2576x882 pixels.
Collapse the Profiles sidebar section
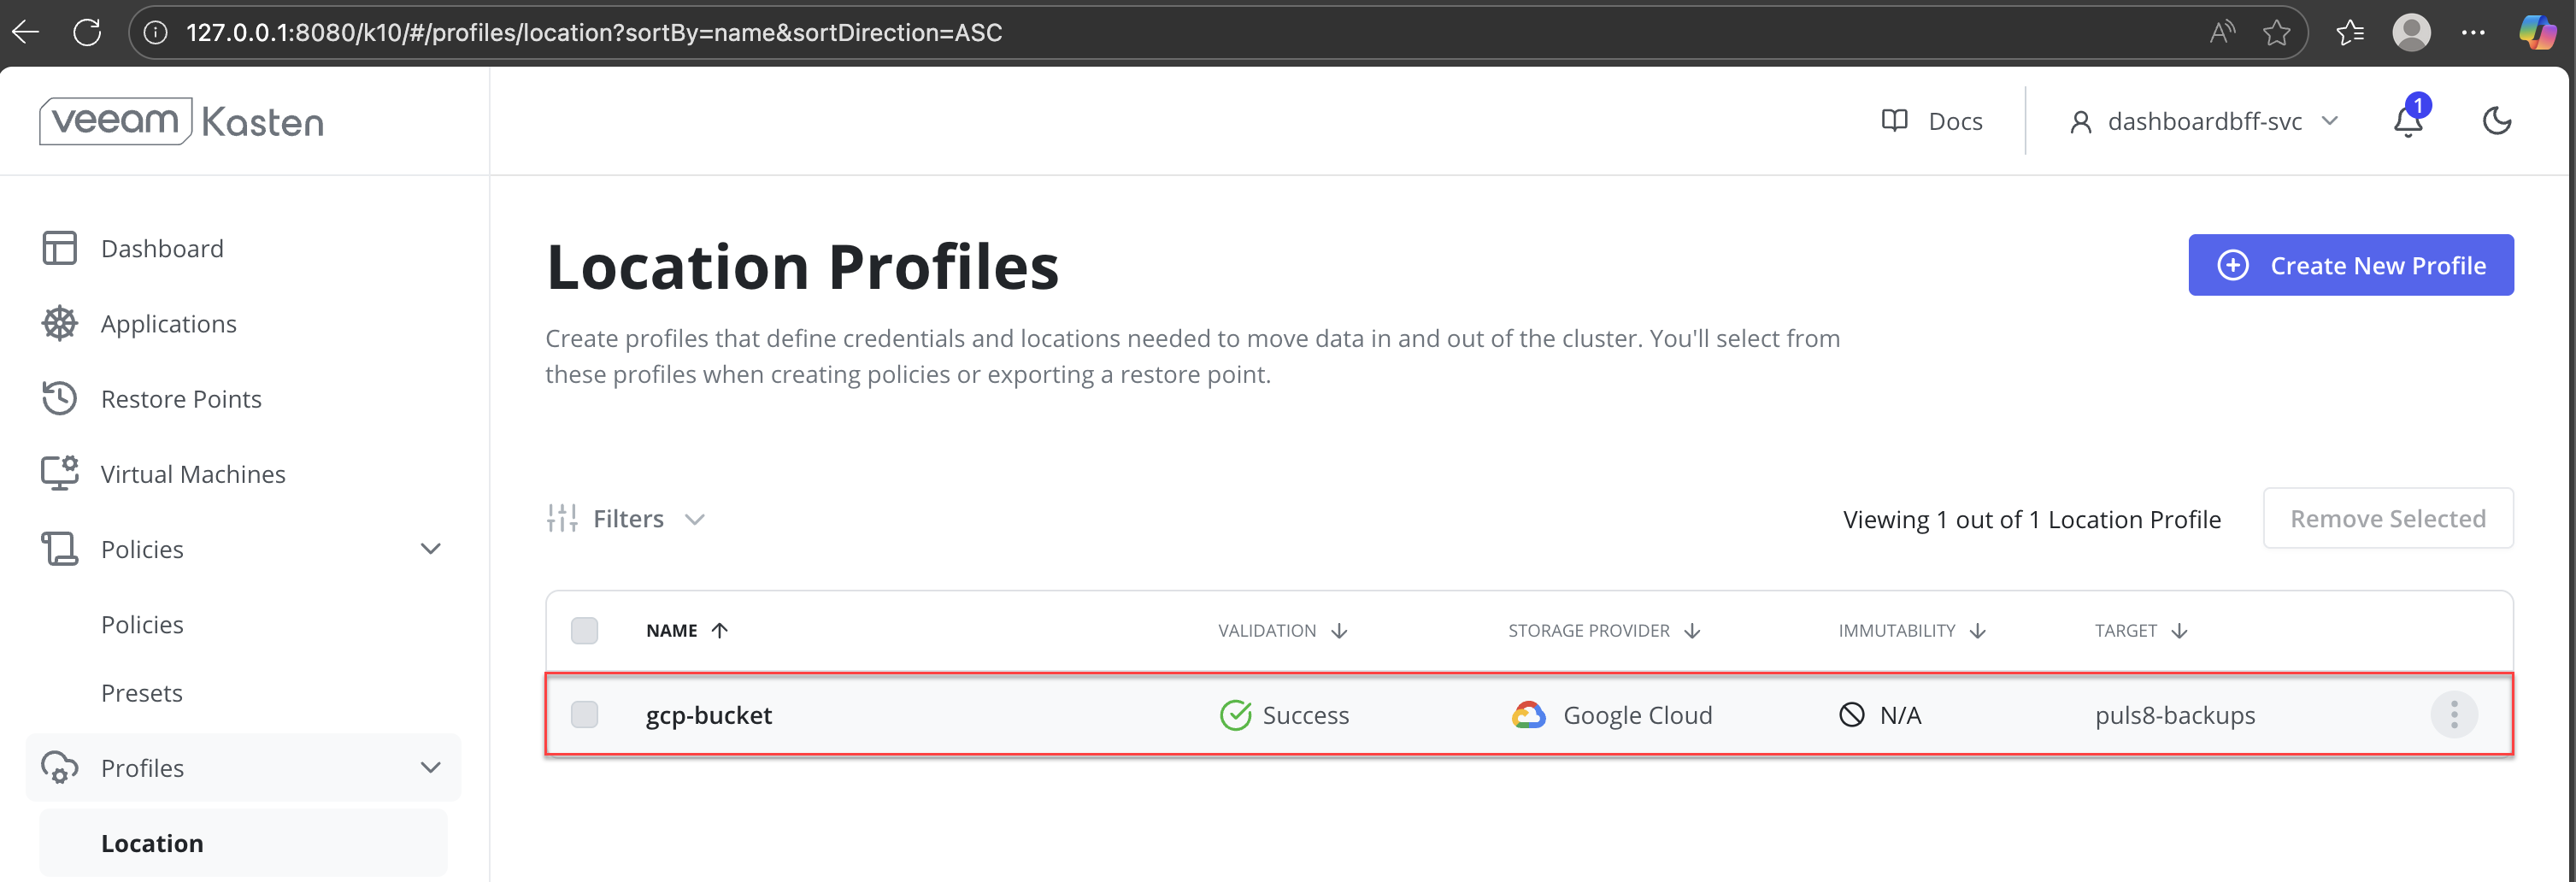[x=430, y=767]
